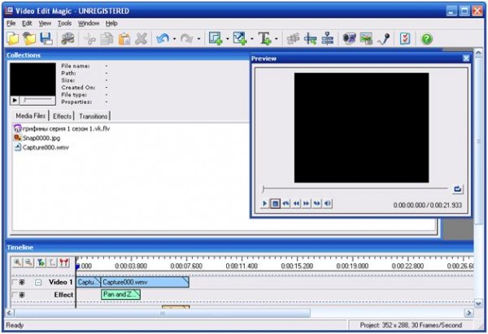Click the red markers timeline icon
Viewport: 488px width, 334px height.
63,262
